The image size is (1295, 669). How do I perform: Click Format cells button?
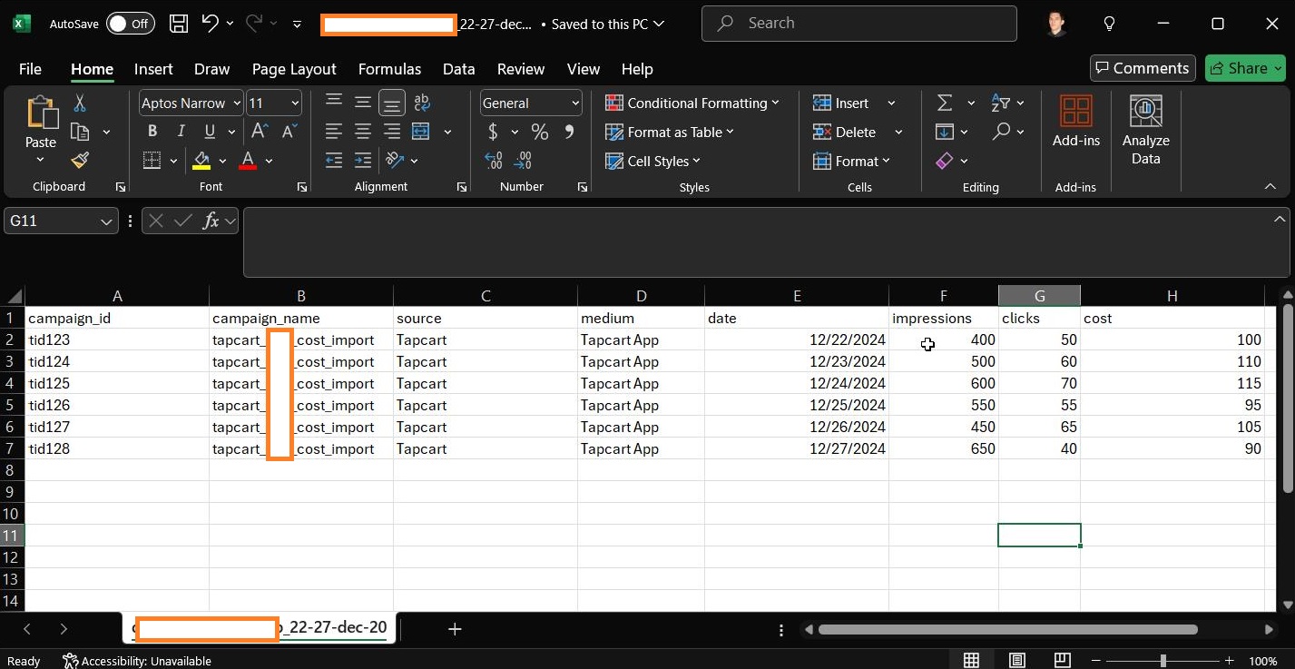click(x=851, y=161)
